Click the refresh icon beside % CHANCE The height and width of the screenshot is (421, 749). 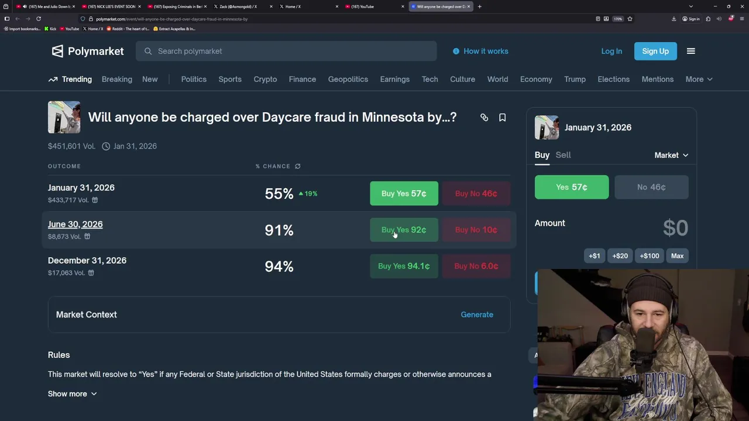click(297, 166)
